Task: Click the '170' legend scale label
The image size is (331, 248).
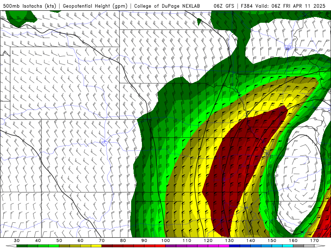Action: tap(314, 241)
